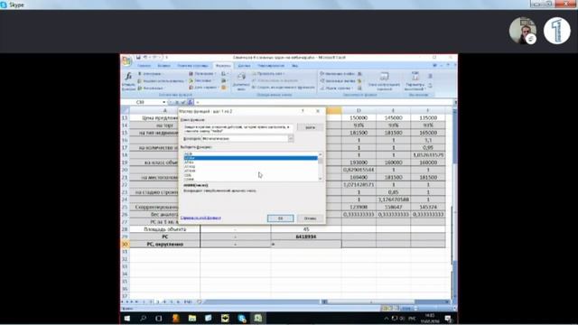Click Отмена (Cancel) in Function Wizard

(x=311, y=218)
